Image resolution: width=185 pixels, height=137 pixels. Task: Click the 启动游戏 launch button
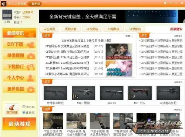click(19, 124)
